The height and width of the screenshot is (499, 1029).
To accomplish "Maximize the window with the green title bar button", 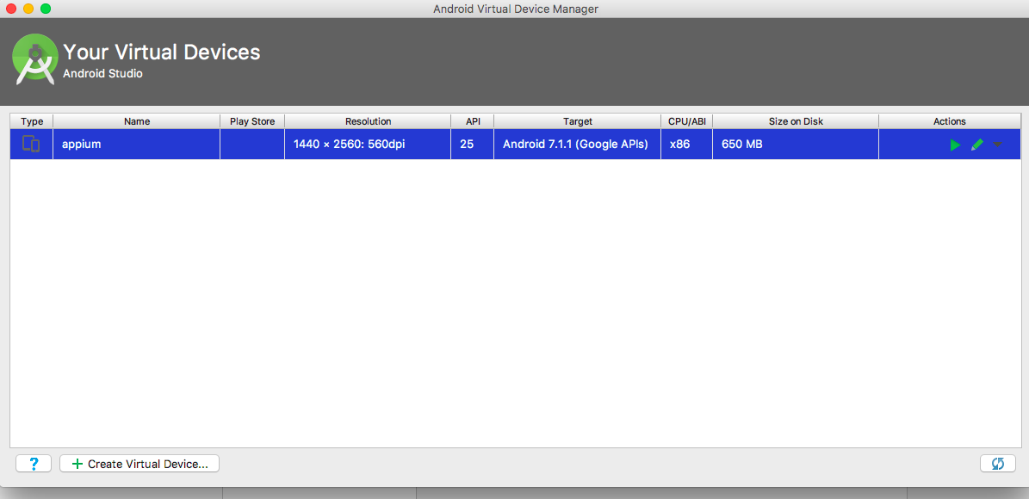I will click(46, 9).
